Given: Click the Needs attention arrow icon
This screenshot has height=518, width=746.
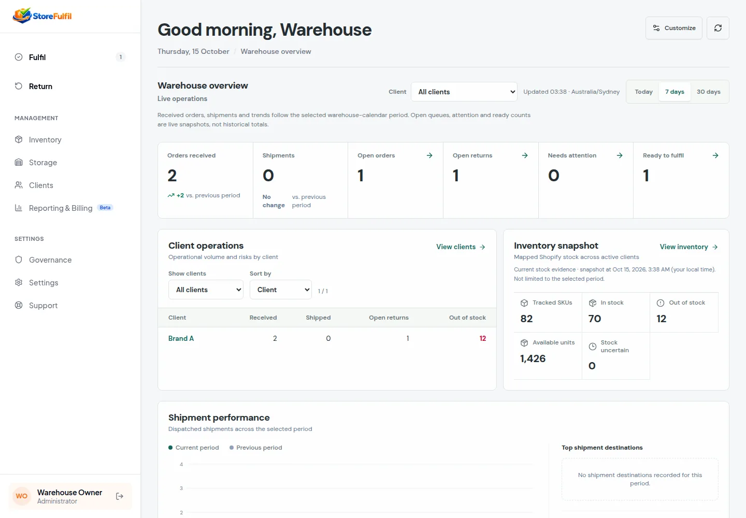Looking at the screenshot, I should point(620,155).
